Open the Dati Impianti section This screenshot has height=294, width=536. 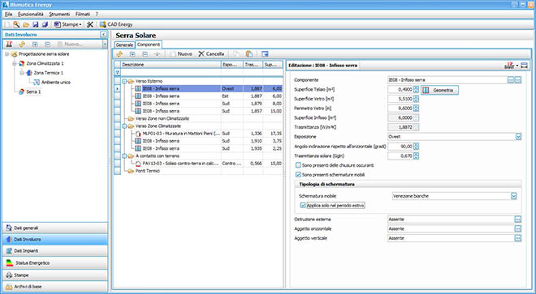coord(54,251)
